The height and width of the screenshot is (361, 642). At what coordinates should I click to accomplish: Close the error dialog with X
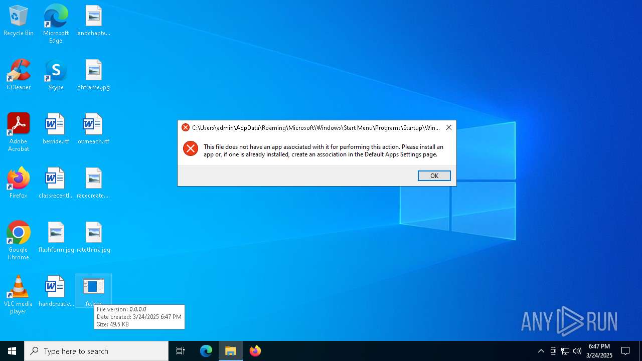(x=449, y=127)
